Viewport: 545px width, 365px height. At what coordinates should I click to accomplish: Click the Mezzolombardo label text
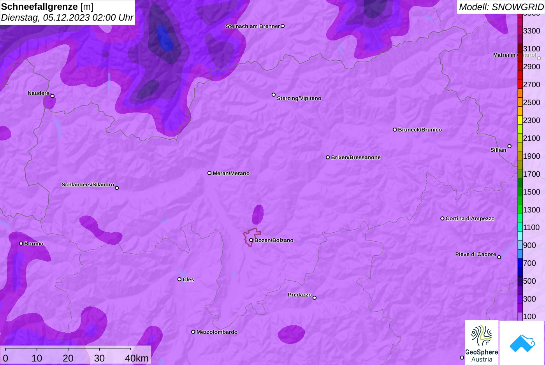(217, 332)
